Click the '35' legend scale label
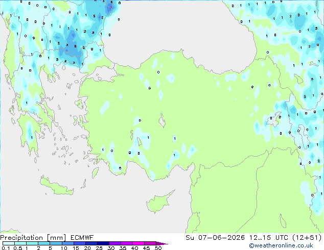Image resolution: width=324 pixels, height=250 pixels. click(123, 248)
